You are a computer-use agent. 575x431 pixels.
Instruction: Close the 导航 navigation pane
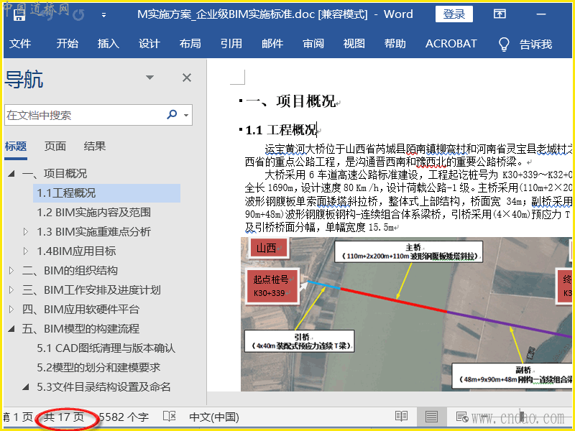(x=187, y=78)
